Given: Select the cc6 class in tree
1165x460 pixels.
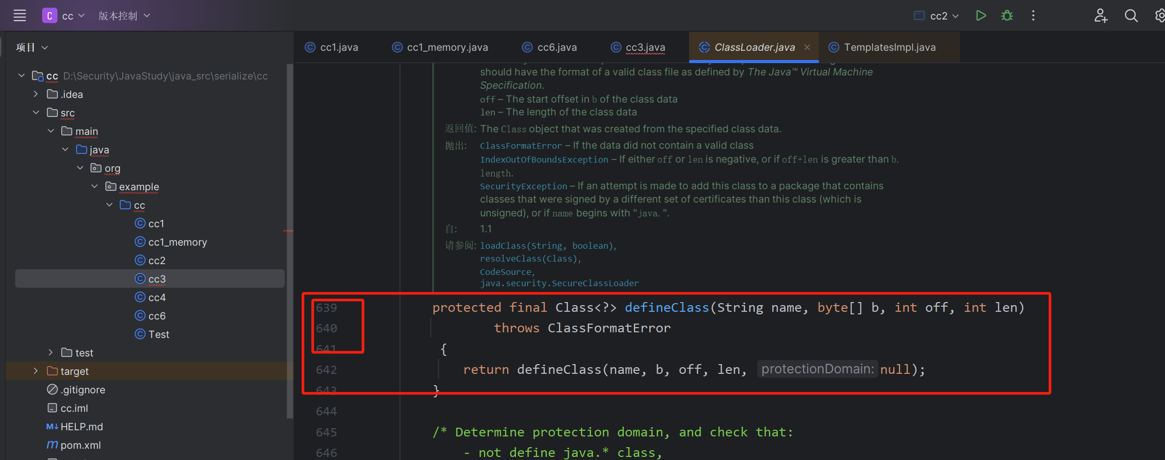Looking at the screenshot, I should click(x=150, y=316).
